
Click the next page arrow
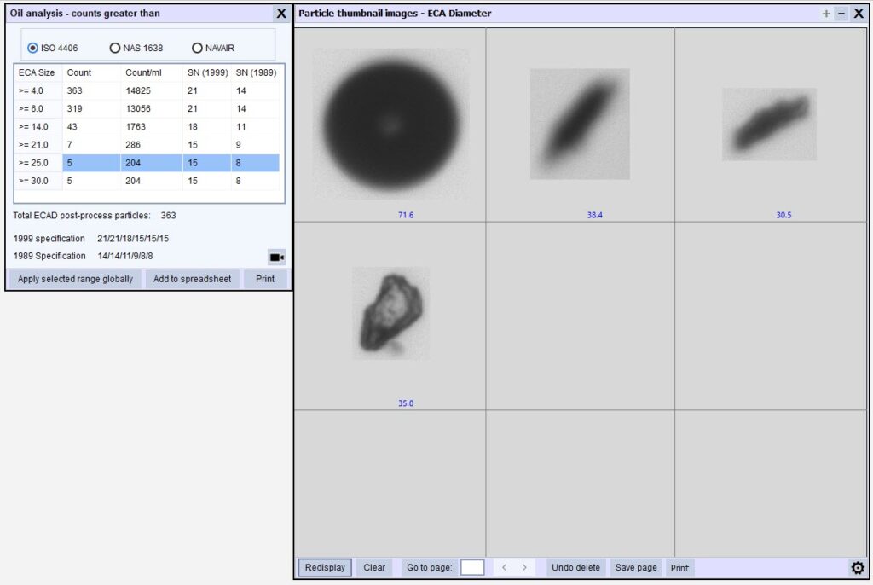pos(524,567)
